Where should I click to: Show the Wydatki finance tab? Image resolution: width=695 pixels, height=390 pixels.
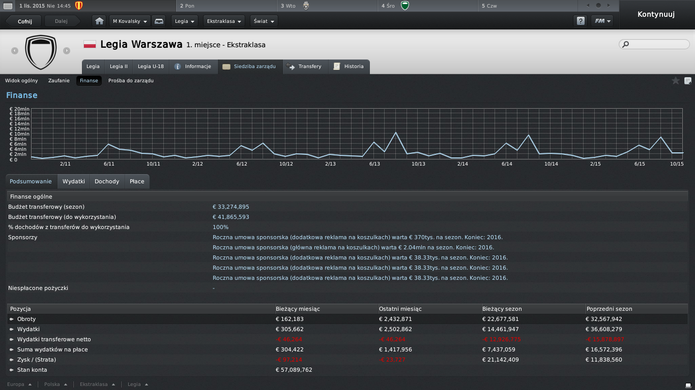(x=74, y=181)
